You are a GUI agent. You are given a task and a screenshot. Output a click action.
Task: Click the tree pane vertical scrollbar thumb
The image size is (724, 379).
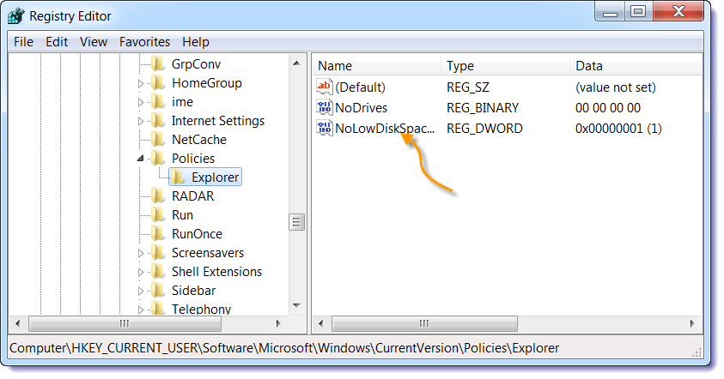pos(296,222)
